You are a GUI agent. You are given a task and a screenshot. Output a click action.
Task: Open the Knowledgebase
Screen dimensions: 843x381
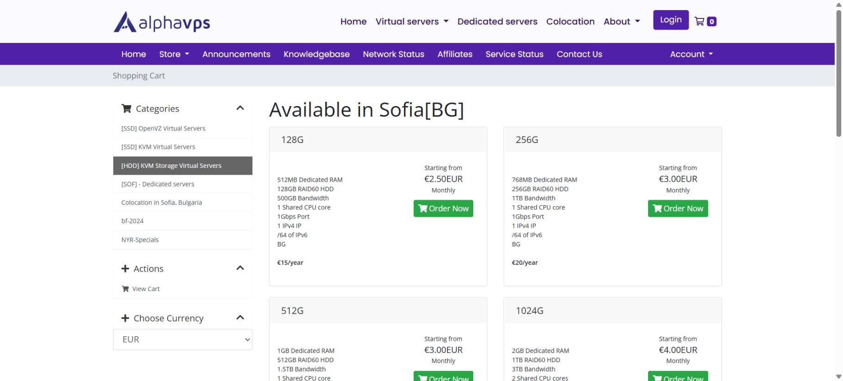[317, 54]
